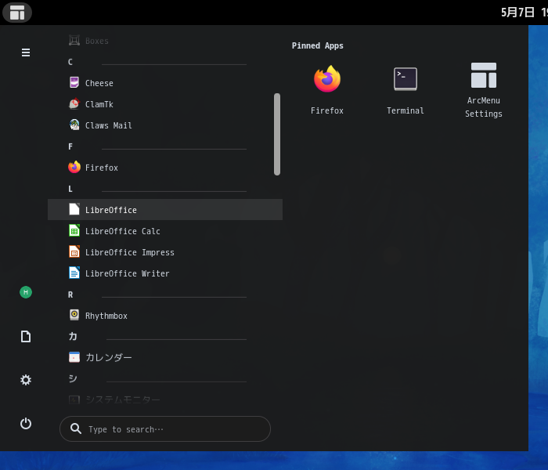Image resolution: width=548 pixels, height=470 pixels.
Task: Select the highlighted LibreOffice entry text
Action: pos(111,210)
